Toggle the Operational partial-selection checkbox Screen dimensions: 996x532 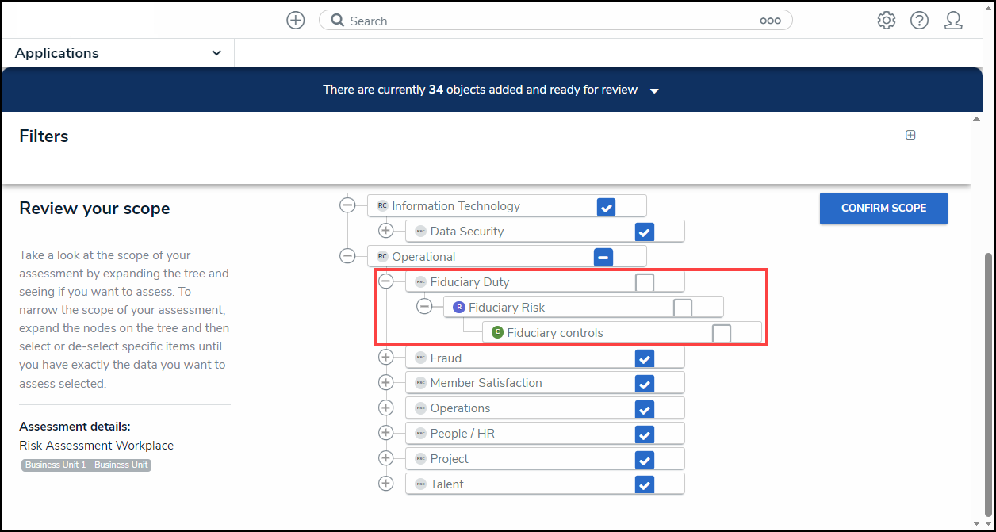603,257
